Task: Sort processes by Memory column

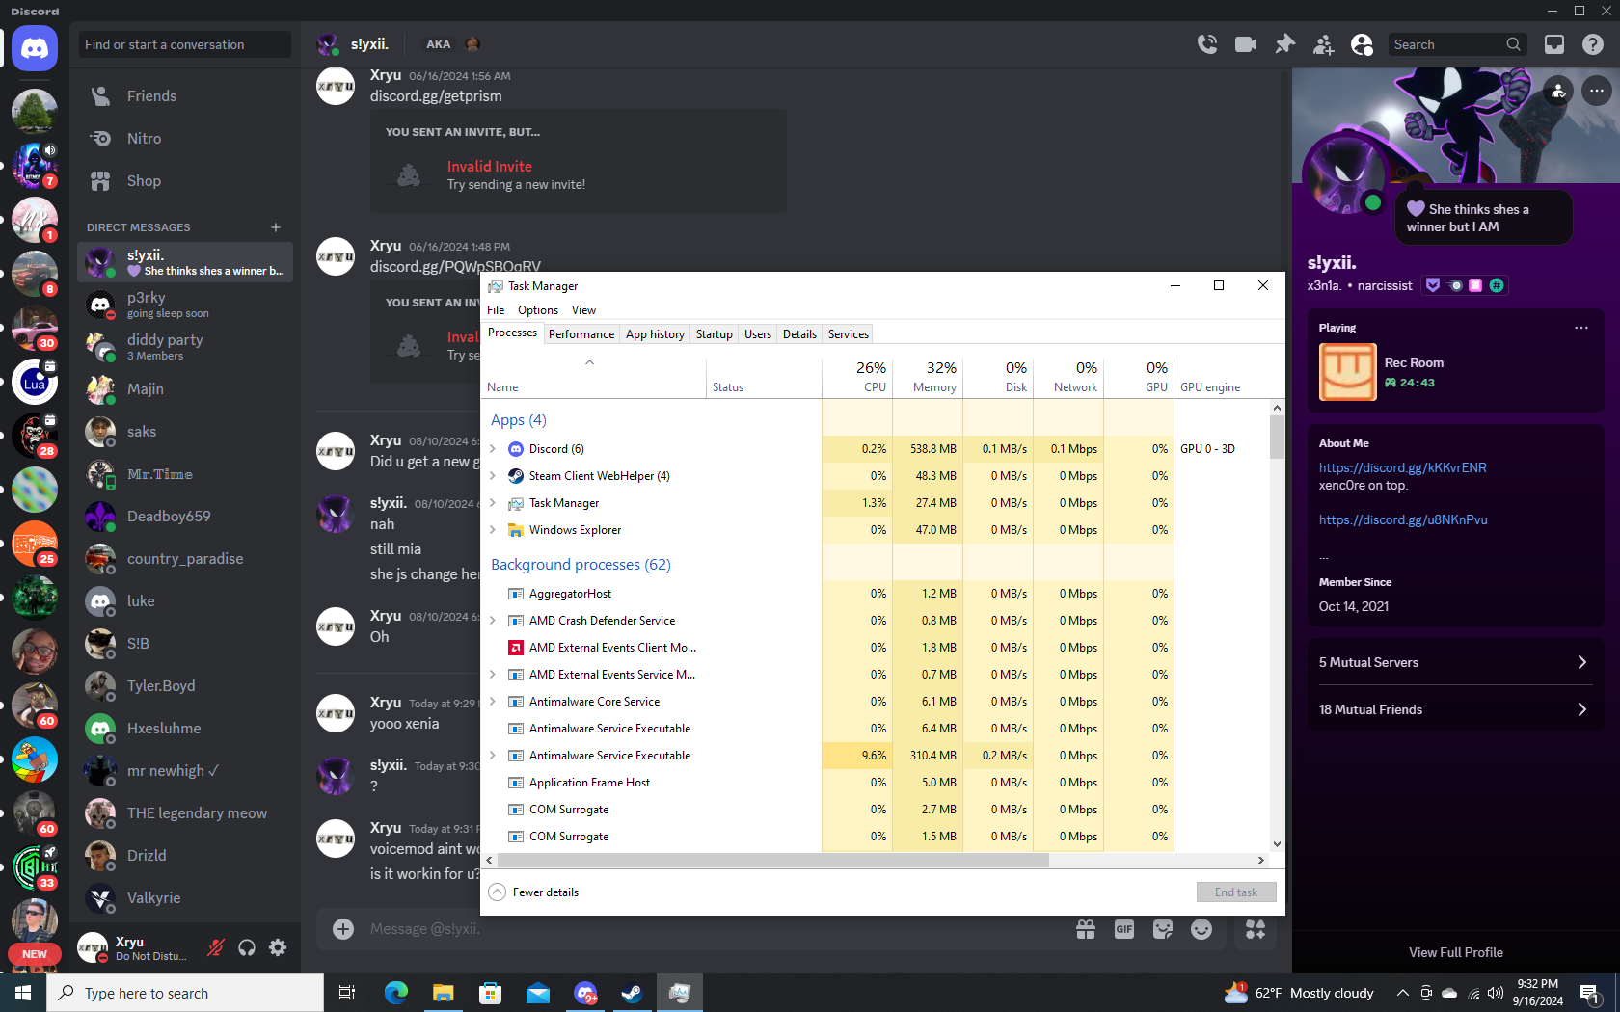Action: (x=928, y=376)
